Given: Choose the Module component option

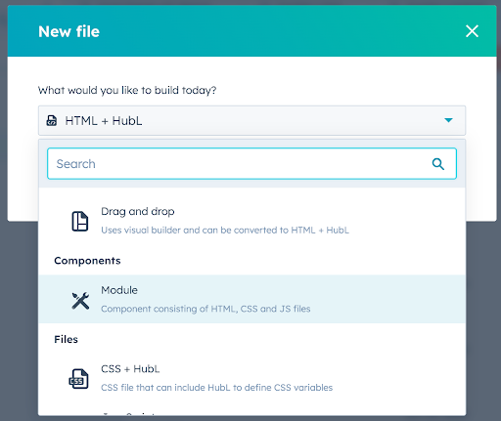Looking at the screenshot, I should point(251,299).
